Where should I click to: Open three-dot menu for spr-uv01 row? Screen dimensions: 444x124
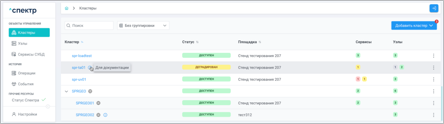click(x=433, y=79)
